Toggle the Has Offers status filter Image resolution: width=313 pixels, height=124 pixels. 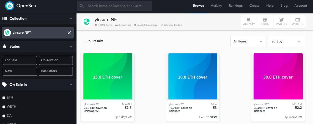point(56,71)
